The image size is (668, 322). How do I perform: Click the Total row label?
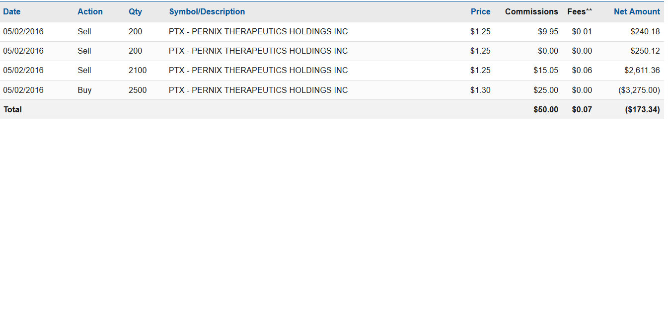pyautogui.click(x=13, y=109)
